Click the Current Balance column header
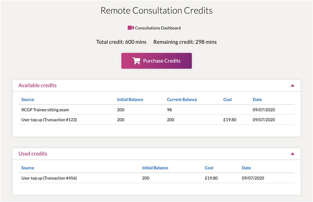 pos(182,100)
